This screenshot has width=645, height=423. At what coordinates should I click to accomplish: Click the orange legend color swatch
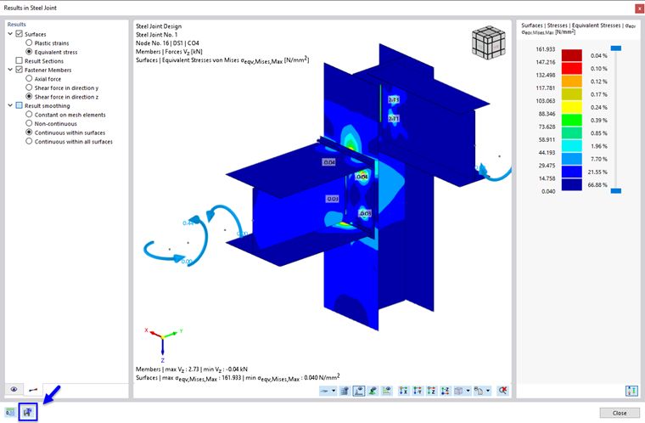(x=572, y=82)
